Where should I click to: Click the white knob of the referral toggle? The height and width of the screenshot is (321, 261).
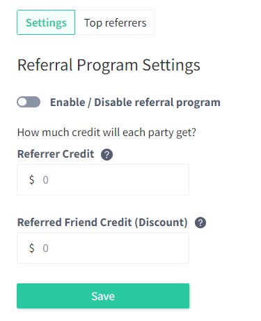click(23, 102)
